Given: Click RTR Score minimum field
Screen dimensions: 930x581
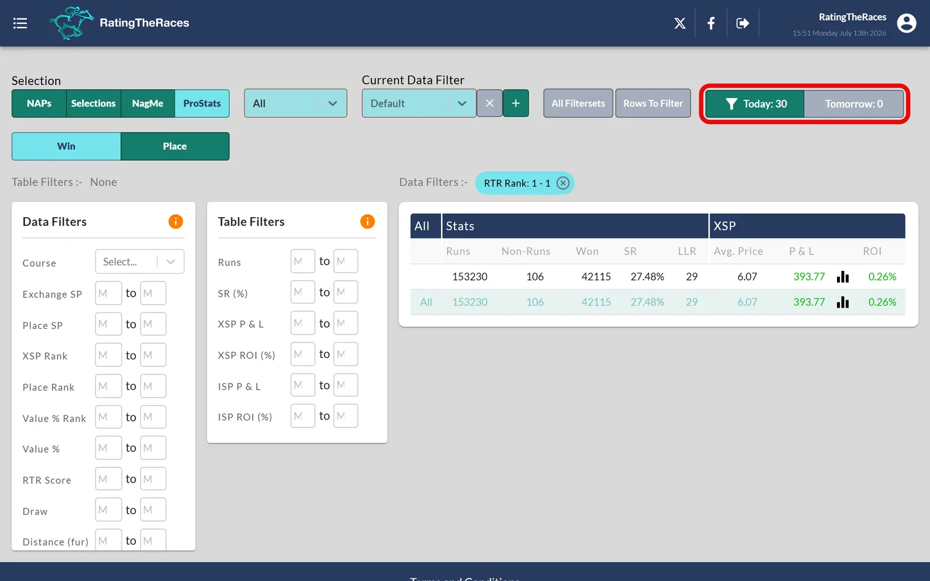Looking at the screenshot, I should tap(108, 479).
